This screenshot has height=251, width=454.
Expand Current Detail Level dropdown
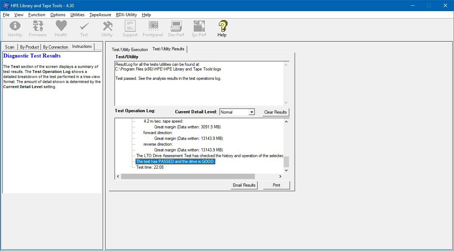252,112
